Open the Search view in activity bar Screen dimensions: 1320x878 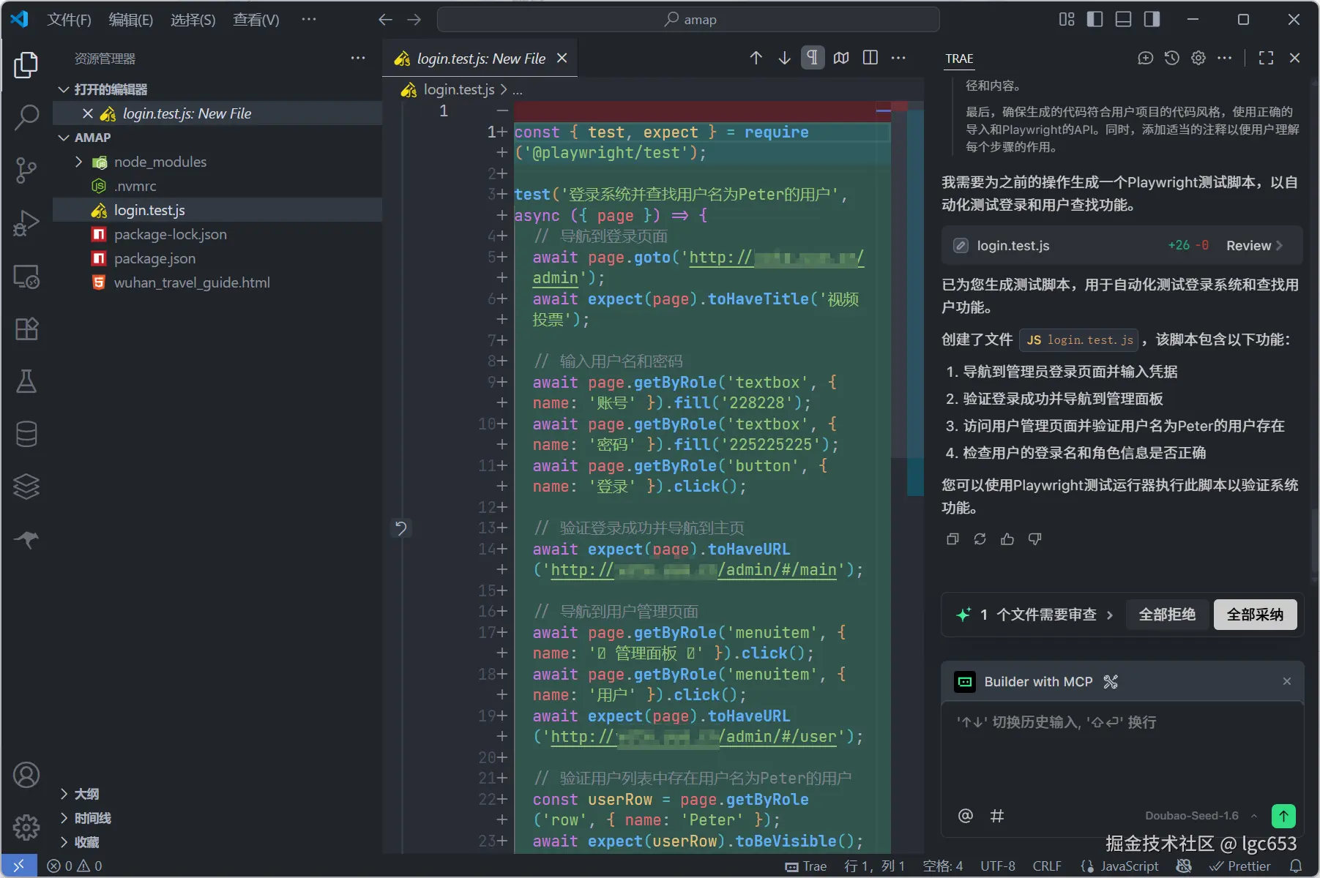26,117
